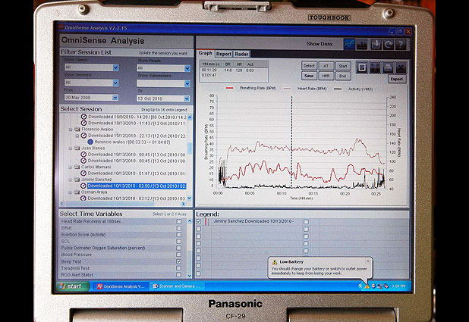Click the expand full-screen arrows icon
Viewport: 469px width, 322px height.
pyautogui.click(x=401, y=67)
